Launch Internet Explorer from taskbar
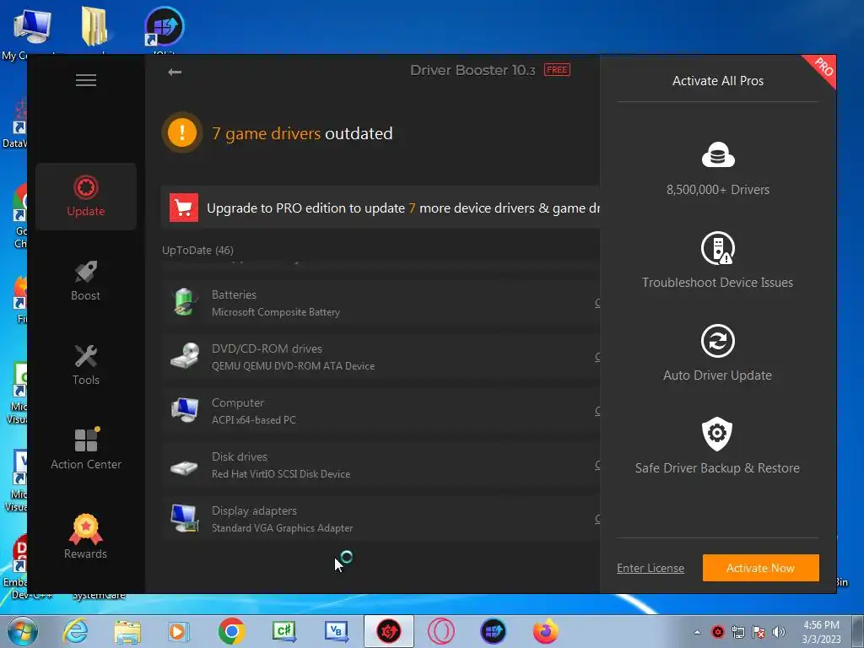This screenshot has width=864, height=648. 75,631
